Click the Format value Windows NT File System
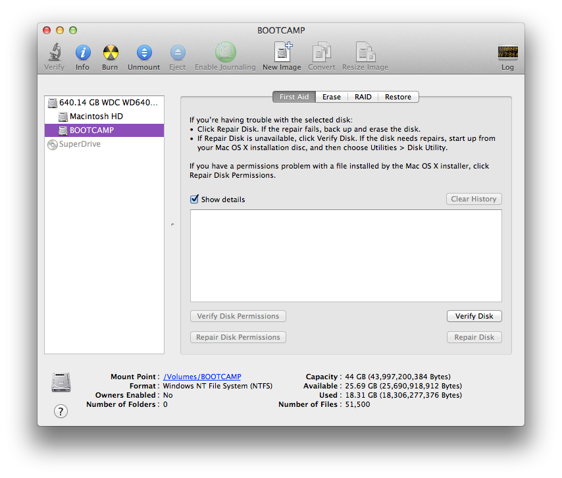562x478 pixels. 218,386
